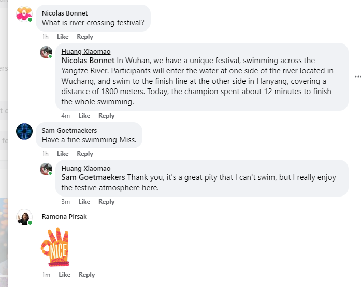Screen dimensions: 361x287
Task: Reply to Ramona Pirsak's sticker comment
Action: 86,275
